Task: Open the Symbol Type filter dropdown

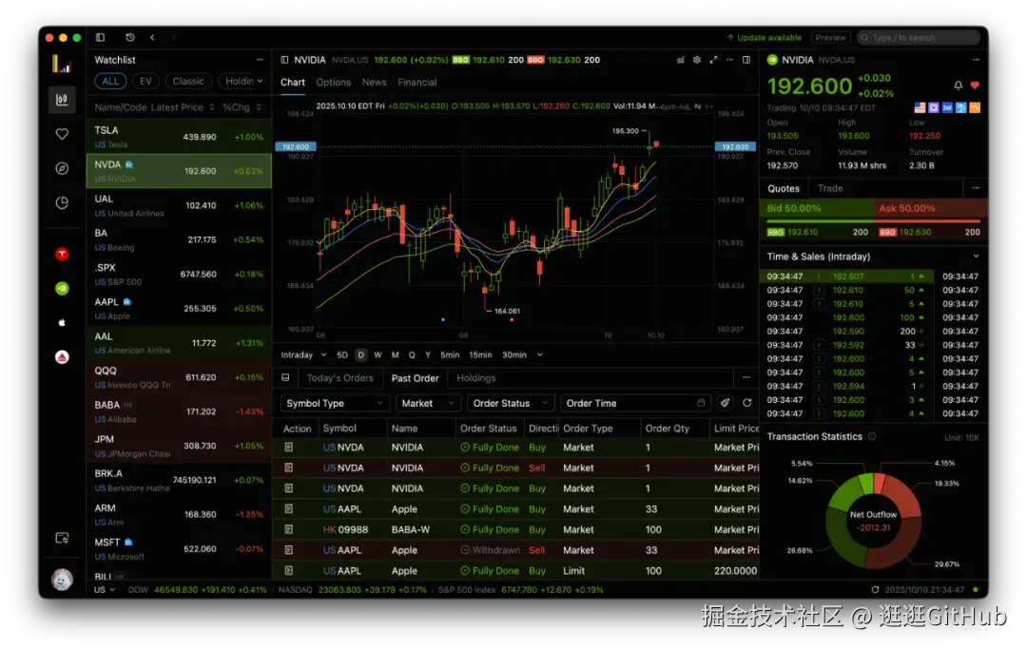Action: [335, 403]
